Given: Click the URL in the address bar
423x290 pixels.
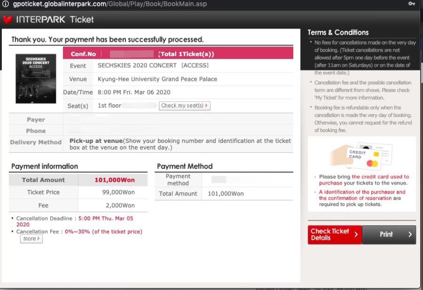Looking at the screenshot, I should [x=110, y=4].
